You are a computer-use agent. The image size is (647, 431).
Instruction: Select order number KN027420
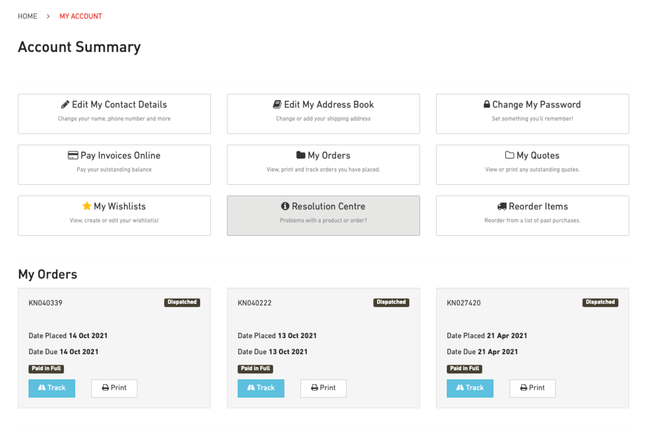[x=463, y=303]
